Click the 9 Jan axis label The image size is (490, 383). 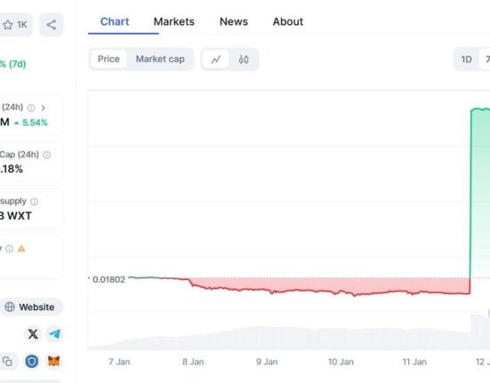tap(267, 362)
